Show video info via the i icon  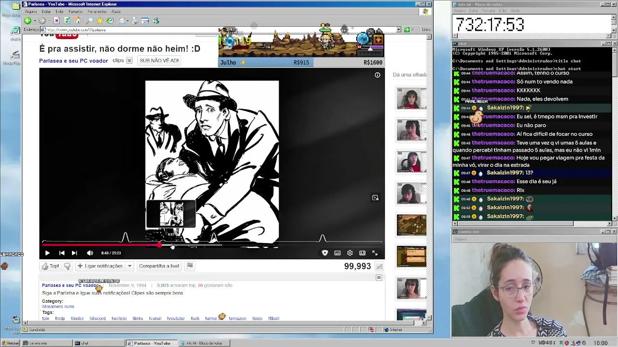(378, 75)
